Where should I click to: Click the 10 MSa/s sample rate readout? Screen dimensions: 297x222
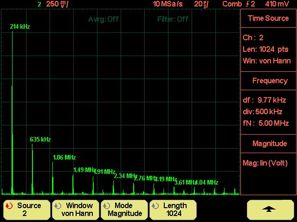tap(168, 4)
